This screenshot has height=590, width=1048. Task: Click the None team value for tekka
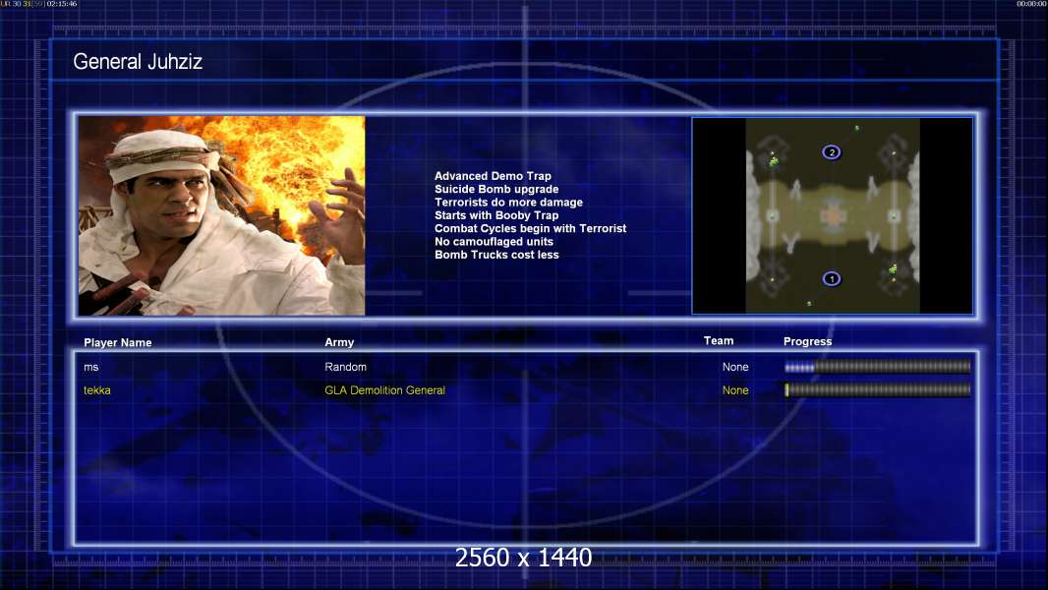tap(735, 390)
